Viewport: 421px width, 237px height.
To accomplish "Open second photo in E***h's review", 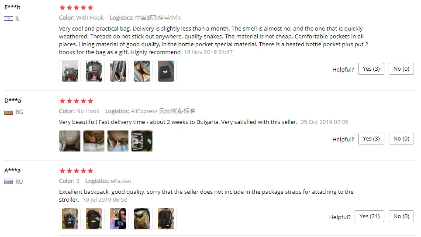I will (94, 71).
